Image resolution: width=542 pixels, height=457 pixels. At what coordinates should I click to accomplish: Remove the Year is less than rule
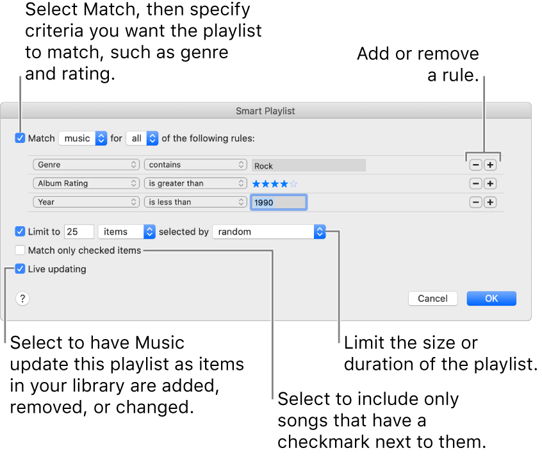pyautogui.click(x=475, y=202)
